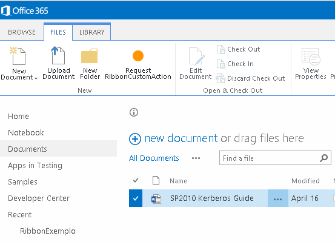The image size is (335, 244).
Task: Click the Discard Check Out command
Action: pos(250,78)
